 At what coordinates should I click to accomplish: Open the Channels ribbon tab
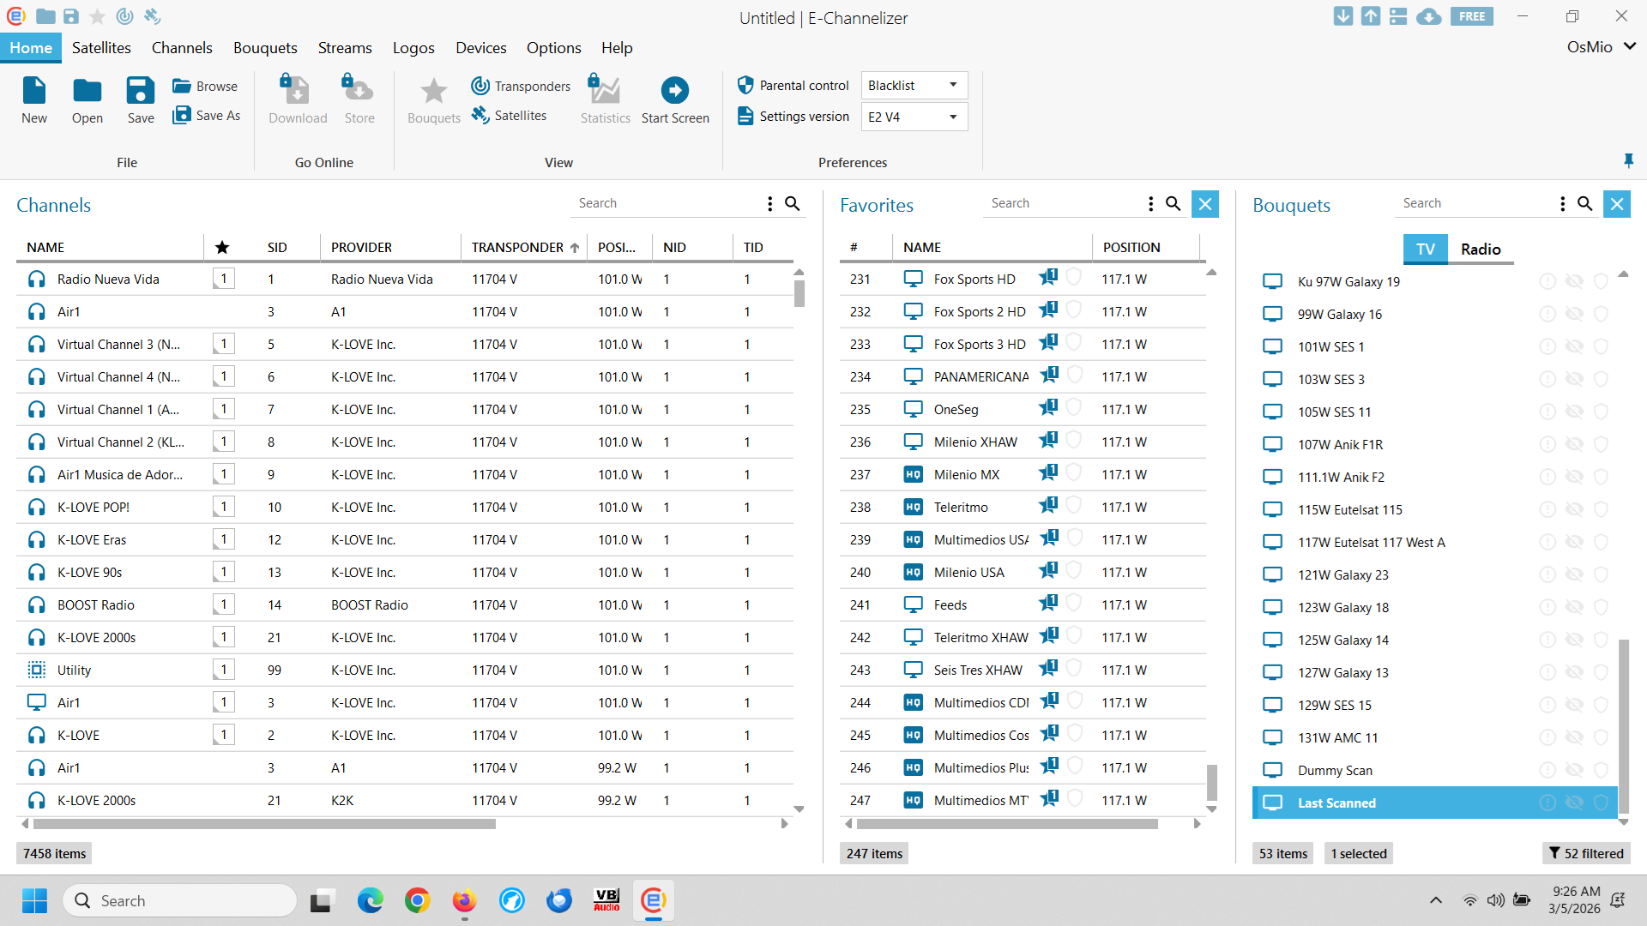tap(182, 48)
